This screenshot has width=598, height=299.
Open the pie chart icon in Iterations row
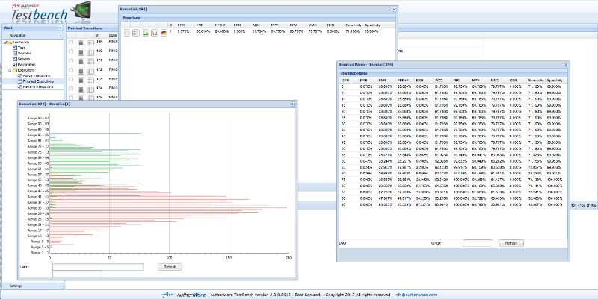coord(164,33)
